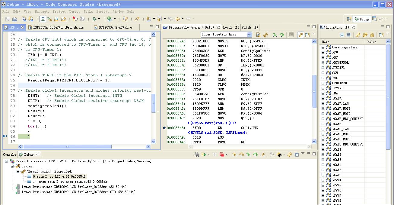Click the lock icon in Registers toolbar
Screen dimensions: 394x205
(372, 35)
